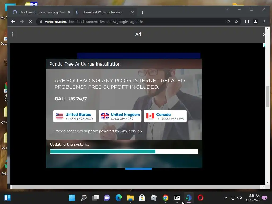Open the network status tray icon
Screen dimensions: 272x204
[x=233, y=198]
